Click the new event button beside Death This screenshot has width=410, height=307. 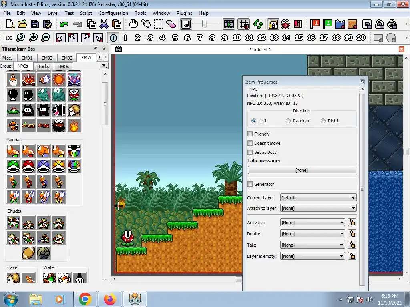(352, 234)
